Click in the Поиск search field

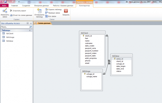[x=15, y=27]
